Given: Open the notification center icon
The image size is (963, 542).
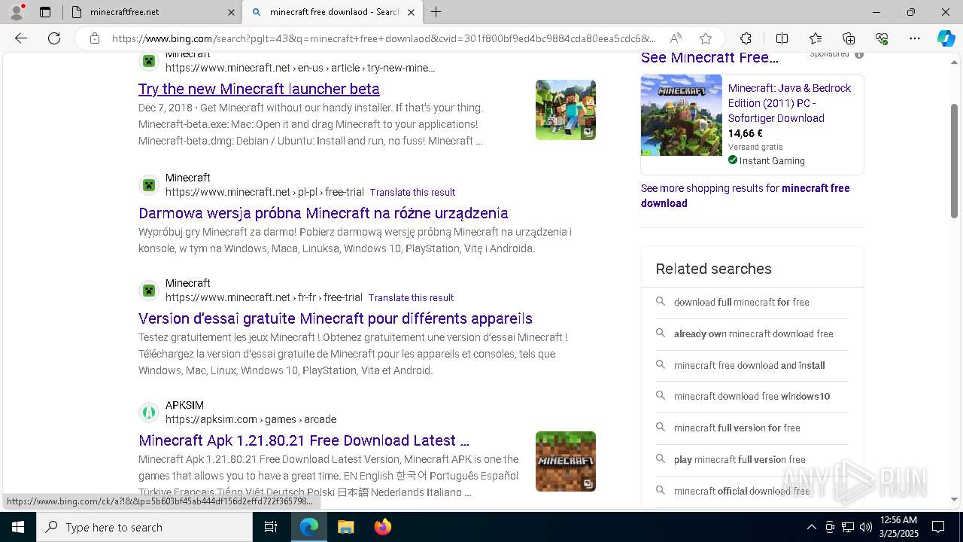Looking at the screenshot, I should 938,527.
